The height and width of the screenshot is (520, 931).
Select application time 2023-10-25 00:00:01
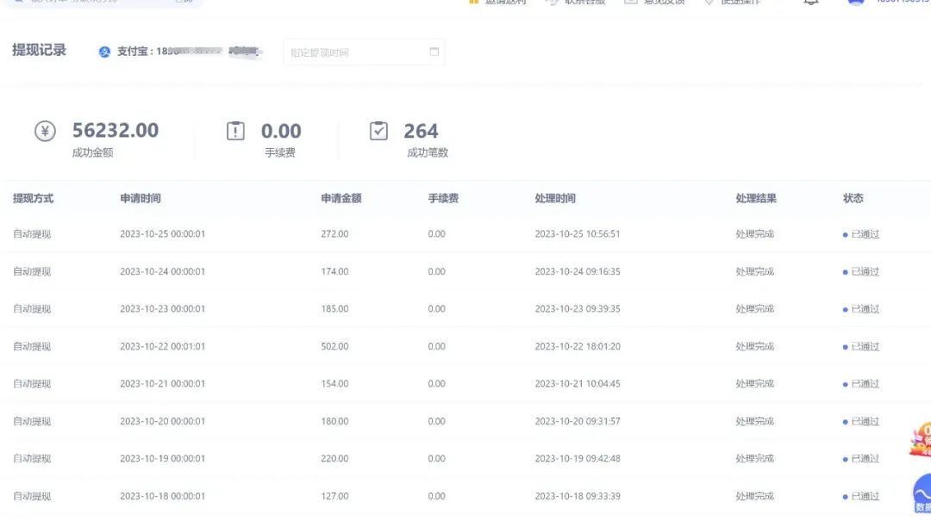coord(163,234)
